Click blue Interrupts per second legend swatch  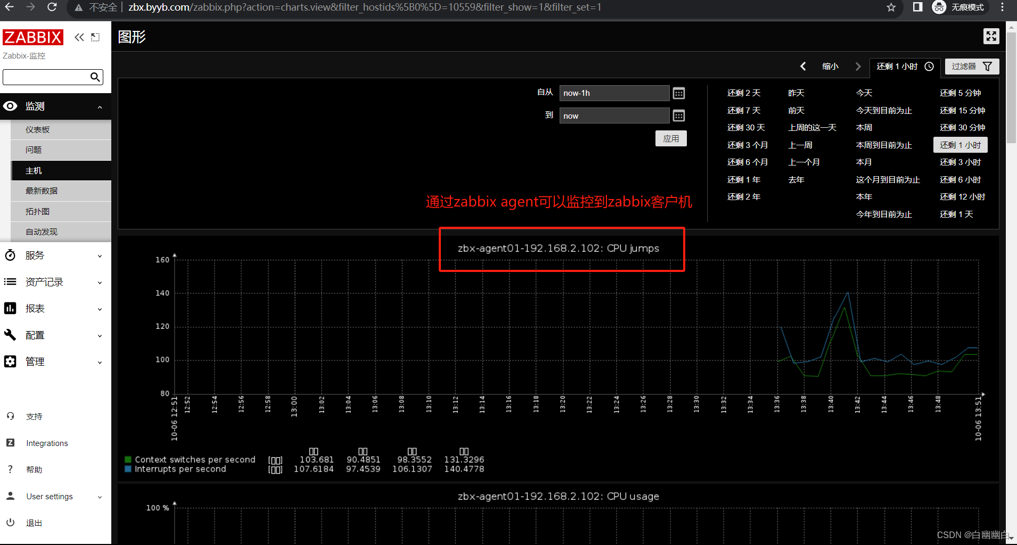(128, 469)
